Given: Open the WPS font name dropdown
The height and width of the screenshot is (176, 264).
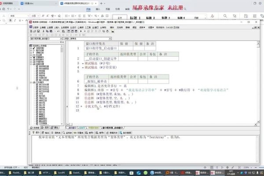Looking at the screenshot, I should pos(28,16).
